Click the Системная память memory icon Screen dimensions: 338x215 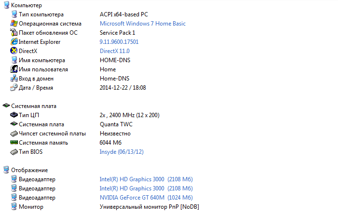pyautogui.click(x=14, y=143)
